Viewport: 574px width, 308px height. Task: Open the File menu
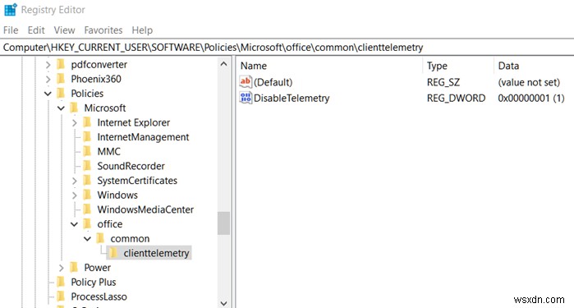11,30
